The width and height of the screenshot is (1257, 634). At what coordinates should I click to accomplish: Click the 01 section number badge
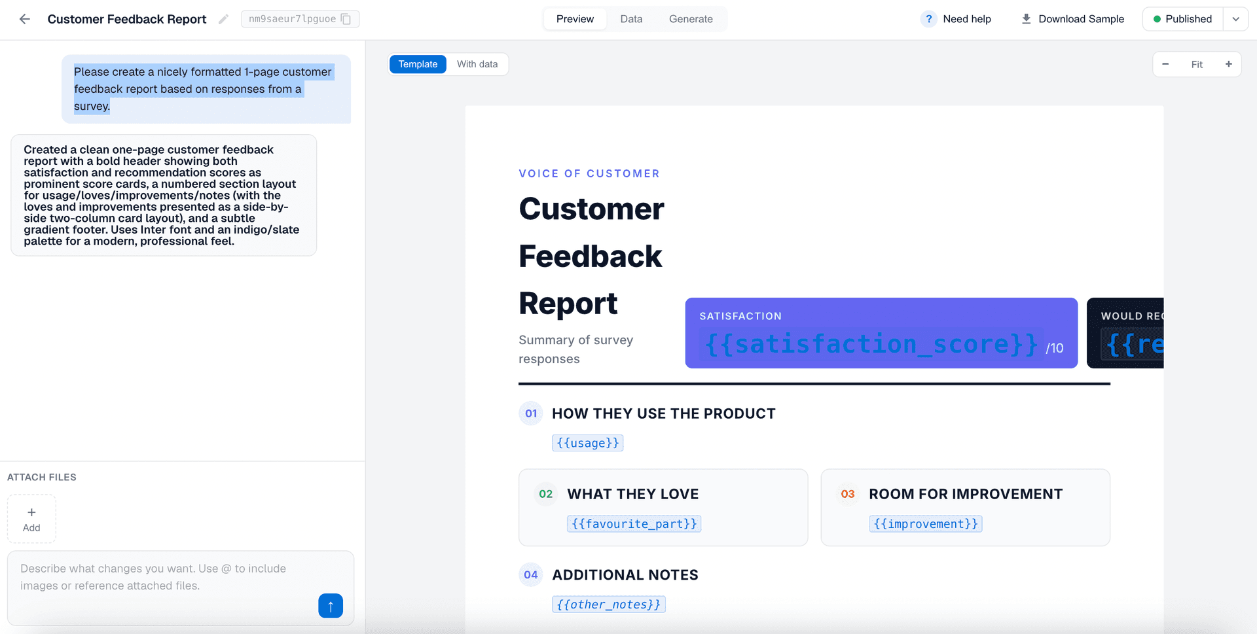531,414
